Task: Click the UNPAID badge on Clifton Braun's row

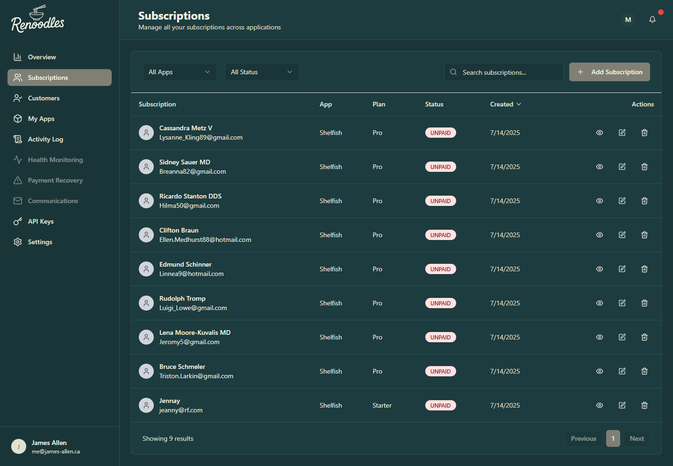Action: 441,235
